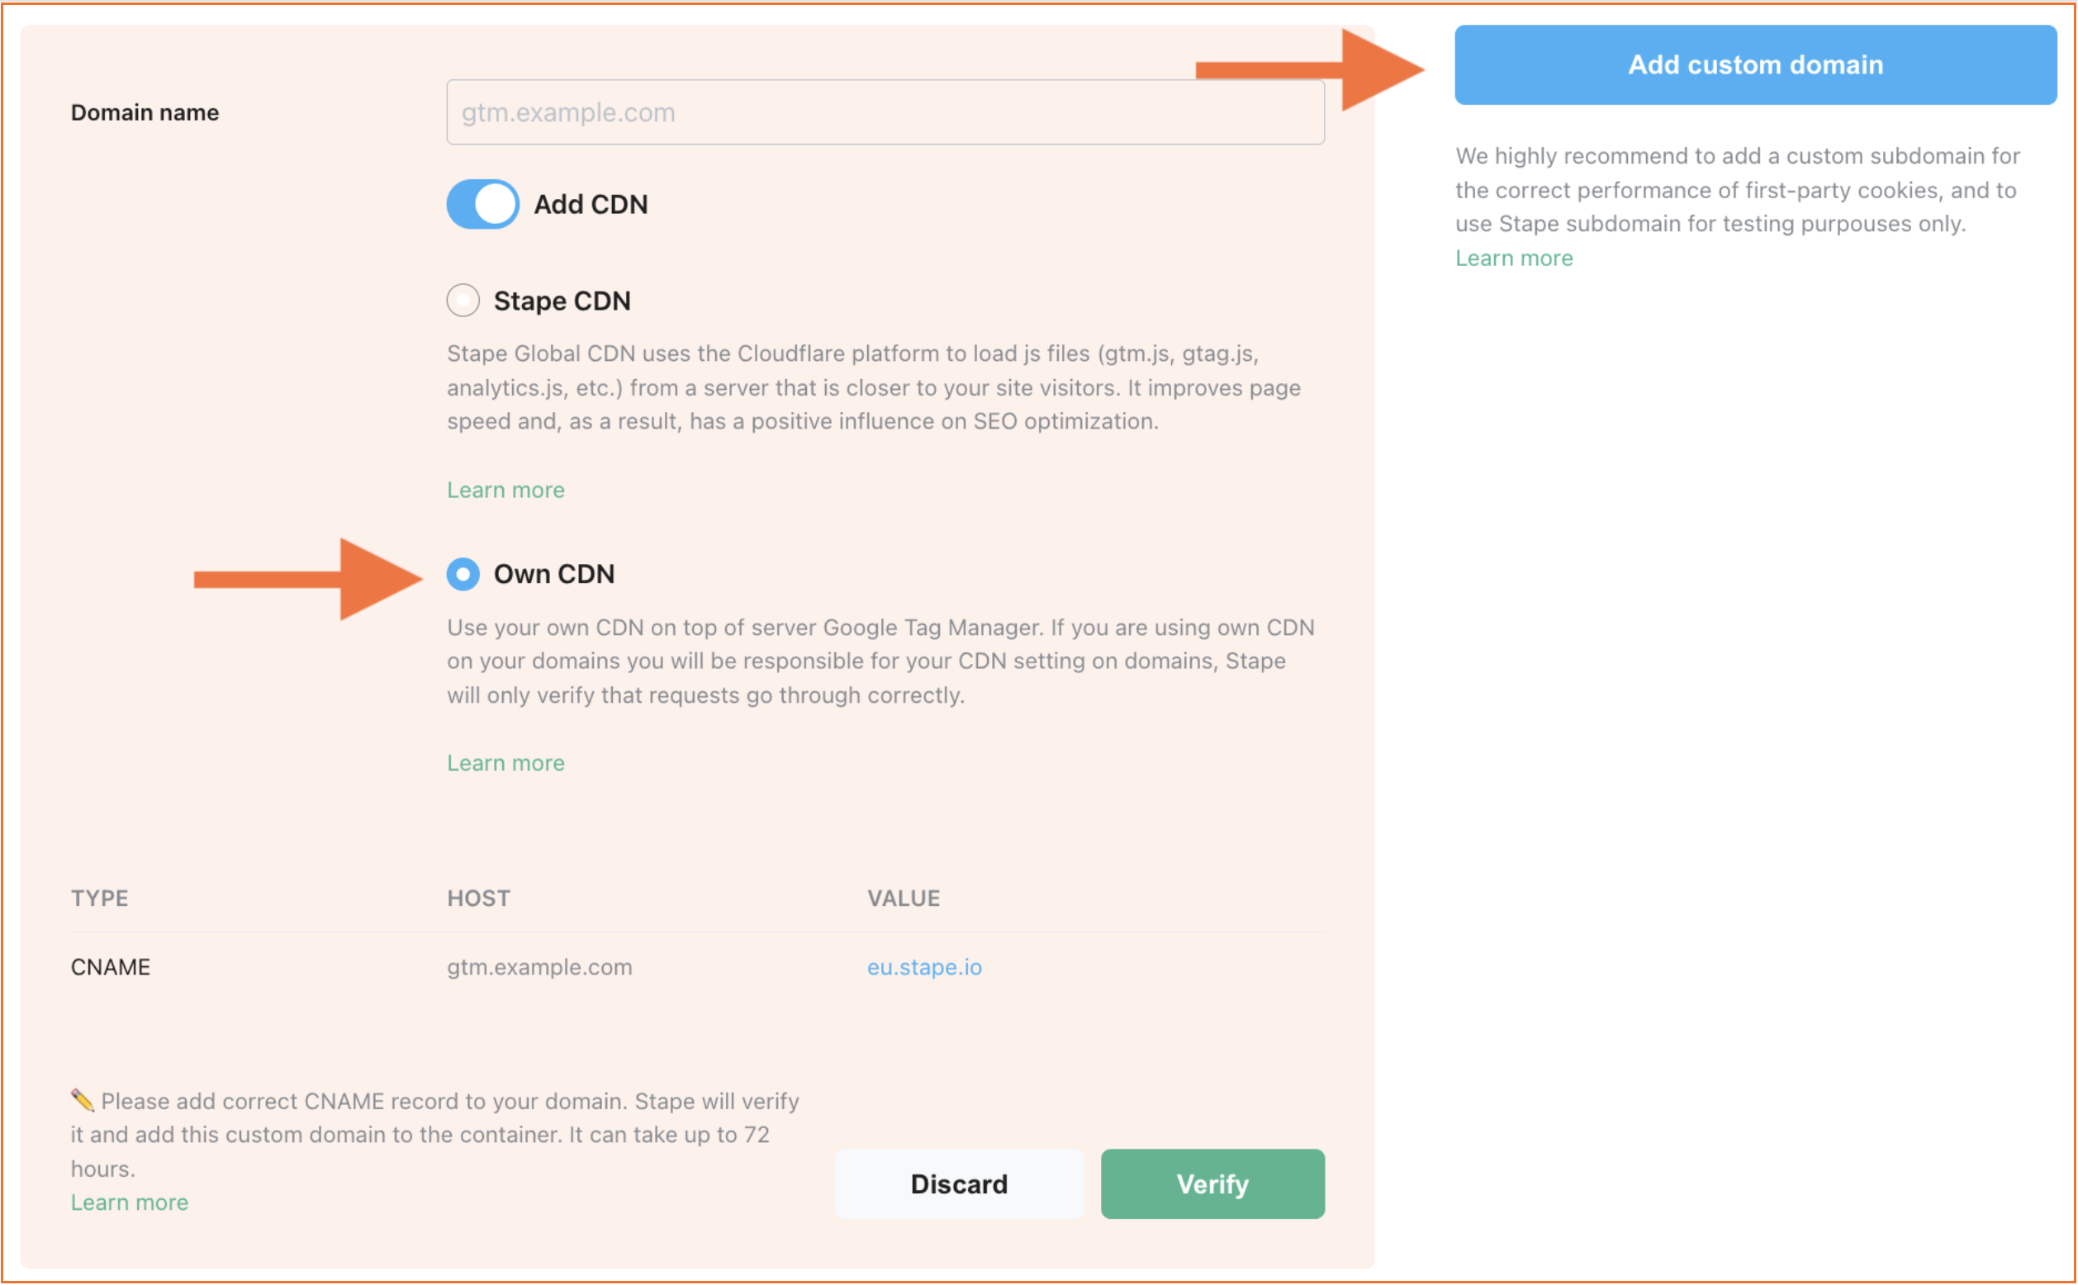Open the eu.stape.io link
Image resolution: width=2078 pixels, height=1285 pixels.
pyautogui.click(x=924, y=966)
